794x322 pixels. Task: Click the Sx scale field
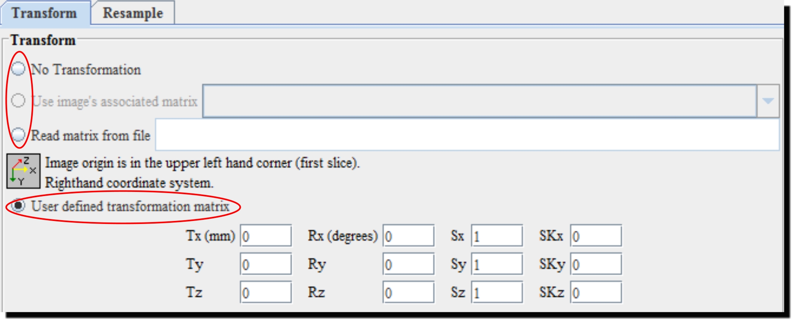[497, 236]
